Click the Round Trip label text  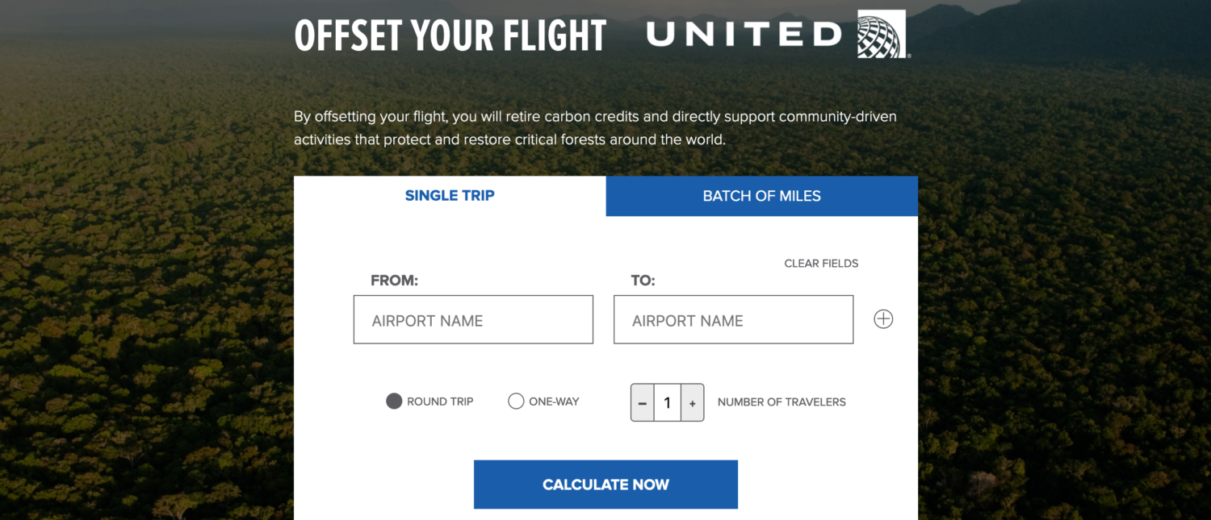pos(440,401)
